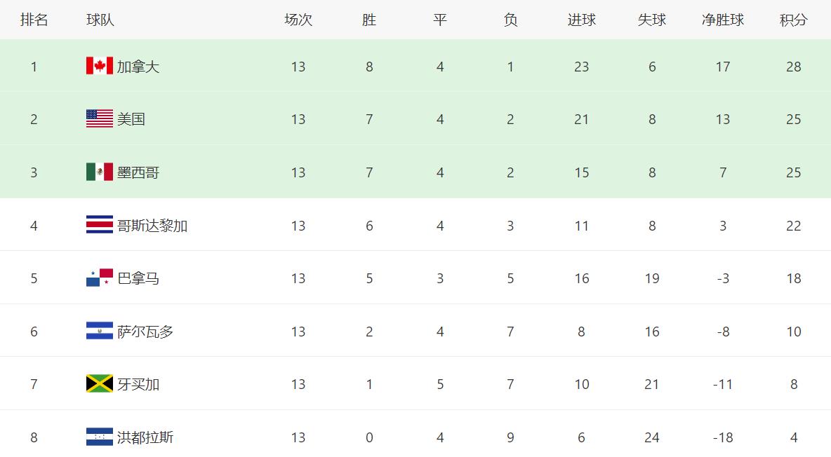The height and width of the screenshot is (457, 831).
Task: Click the Mexico flag icon
Action: [x=100, y=172]
